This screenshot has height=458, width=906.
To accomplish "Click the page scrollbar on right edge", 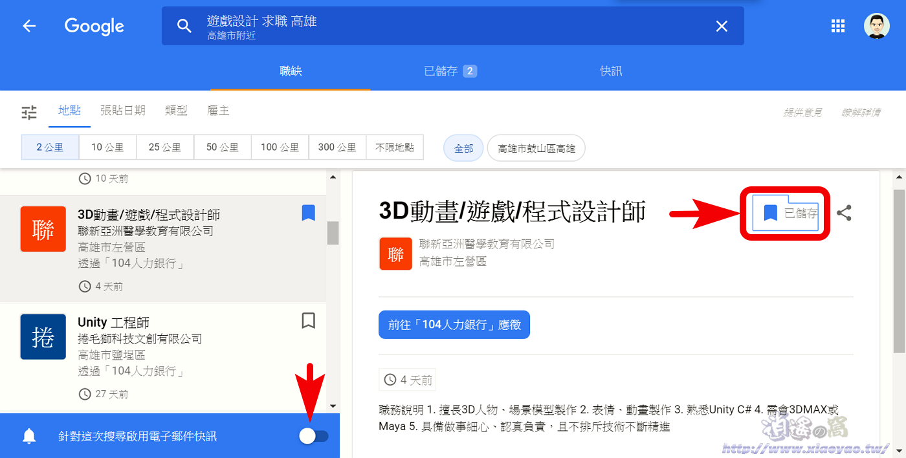I will pos(900,272).
